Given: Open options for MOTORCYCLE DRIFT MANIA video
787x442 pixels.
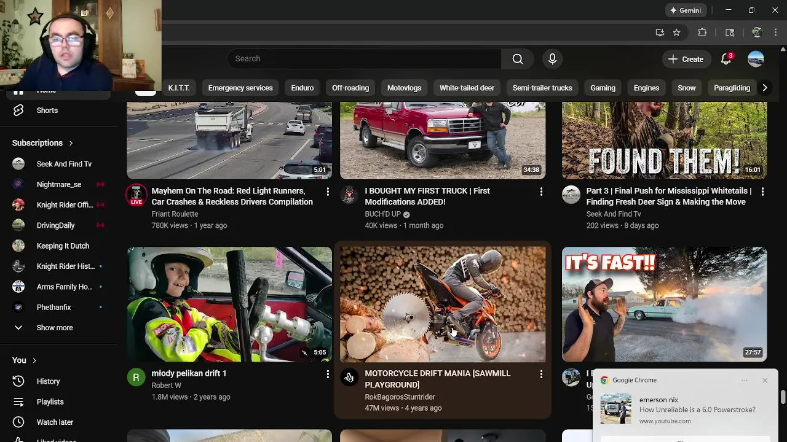Looking at the screenshot, I should 541,374.
